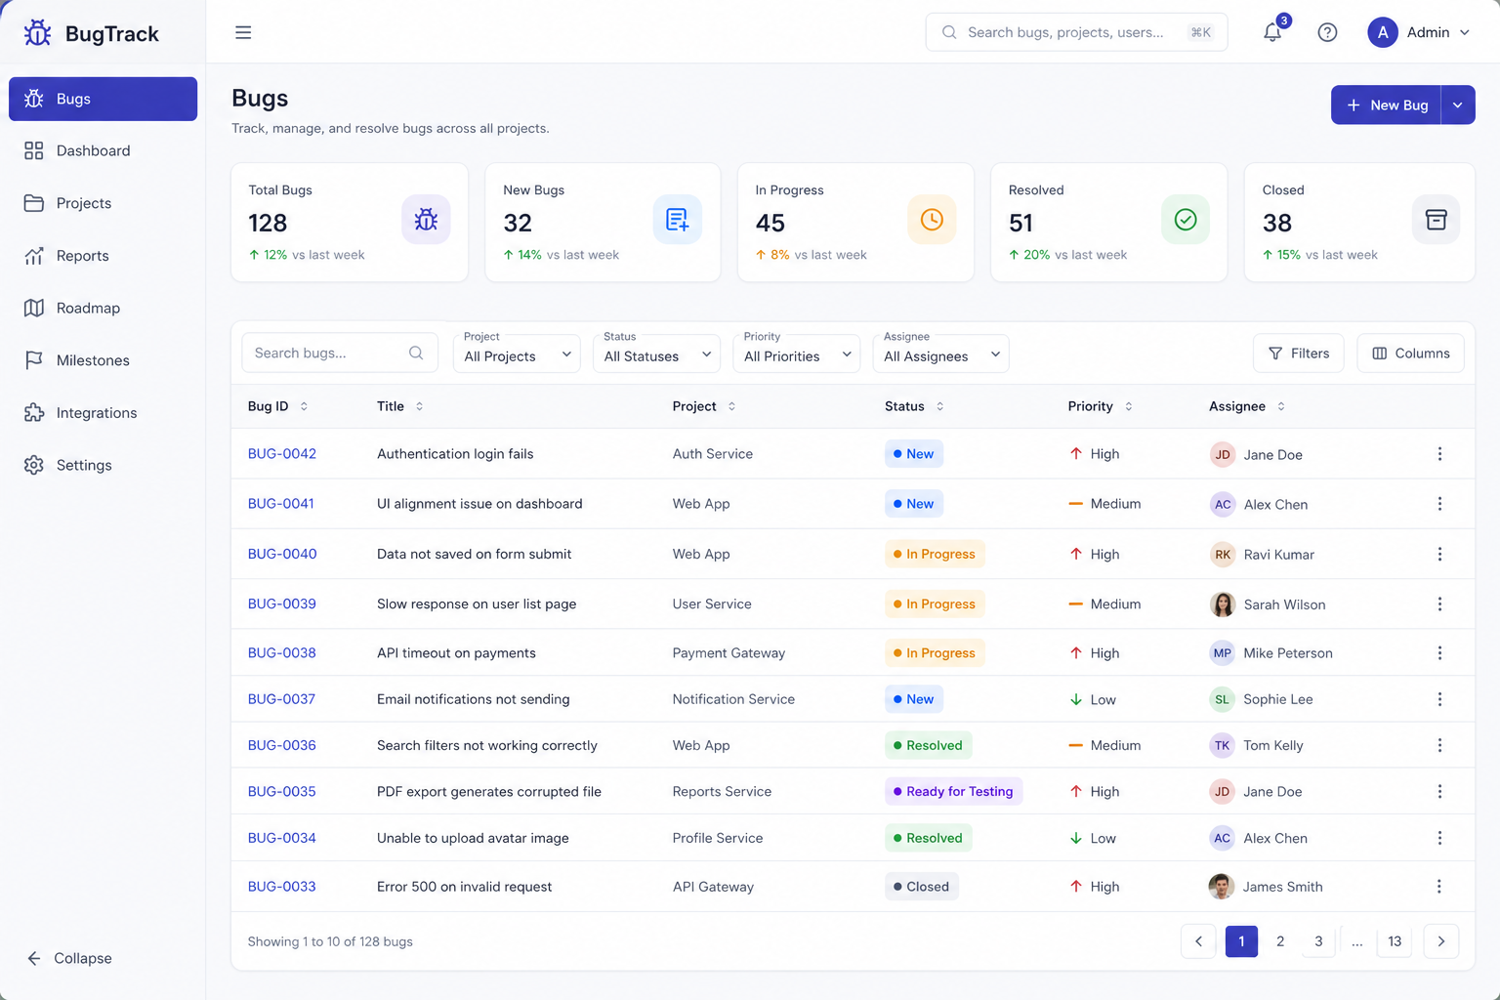The image size is (1500, 1000).
Task: Click the BugTrack bug logo icon
Action: [x=37, y=33]
